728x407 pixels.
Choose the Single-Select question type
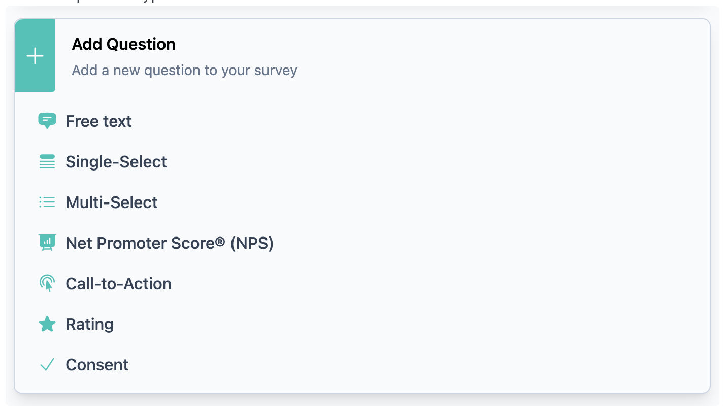116,161
